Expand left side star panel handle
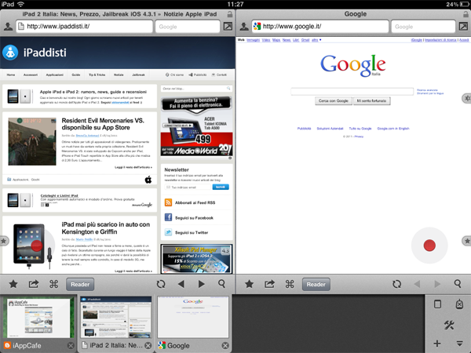 [4, 240]
